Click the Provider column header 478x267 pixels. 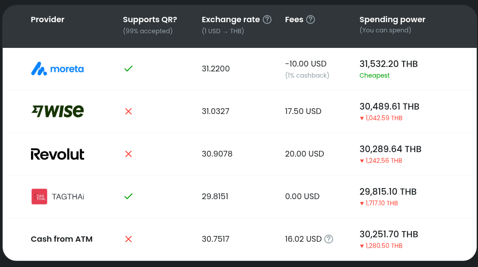click(47, 20)
